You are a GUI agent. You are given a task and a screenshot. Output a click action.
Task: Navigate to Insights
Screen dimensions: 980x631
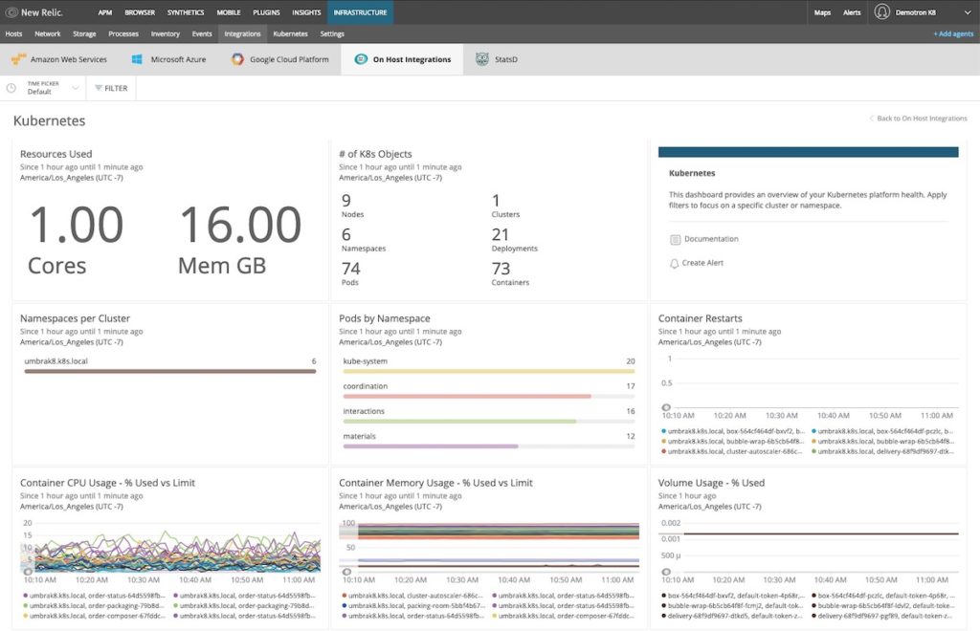(x=306, y=12)
